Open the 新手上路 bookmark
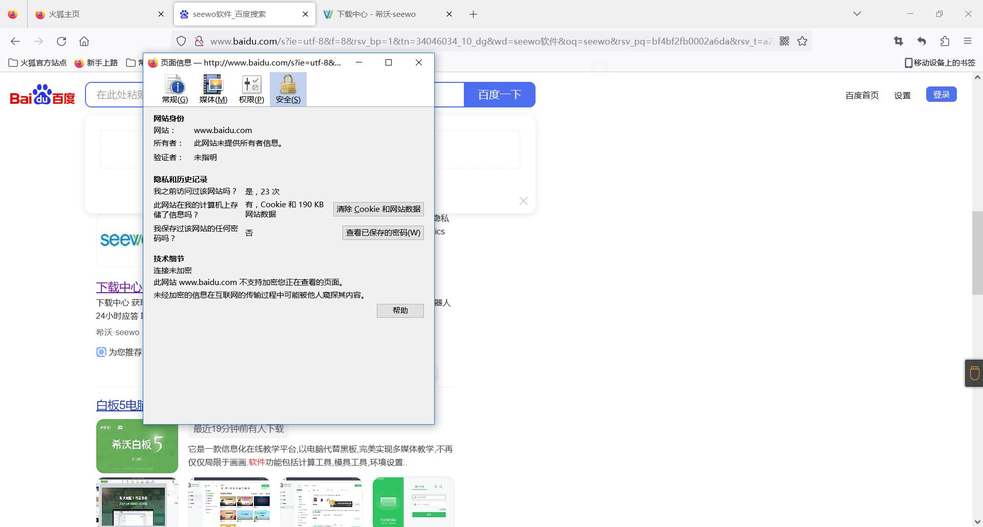The height and width of the screenshot is (527, 983). point(96,63)
